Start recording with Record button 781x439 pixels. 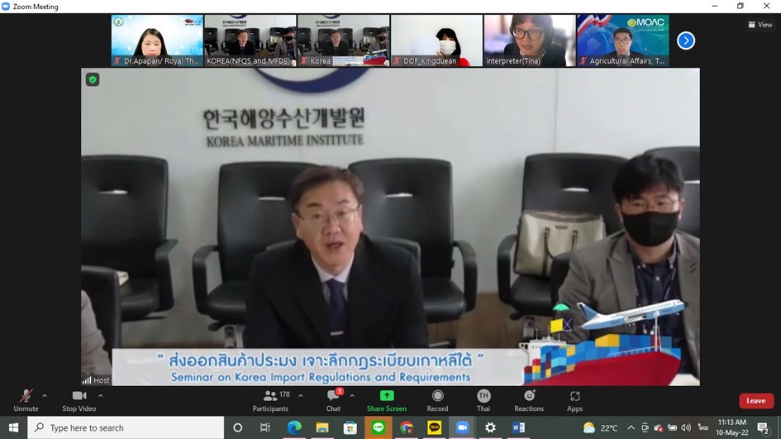tap(437, 397)
